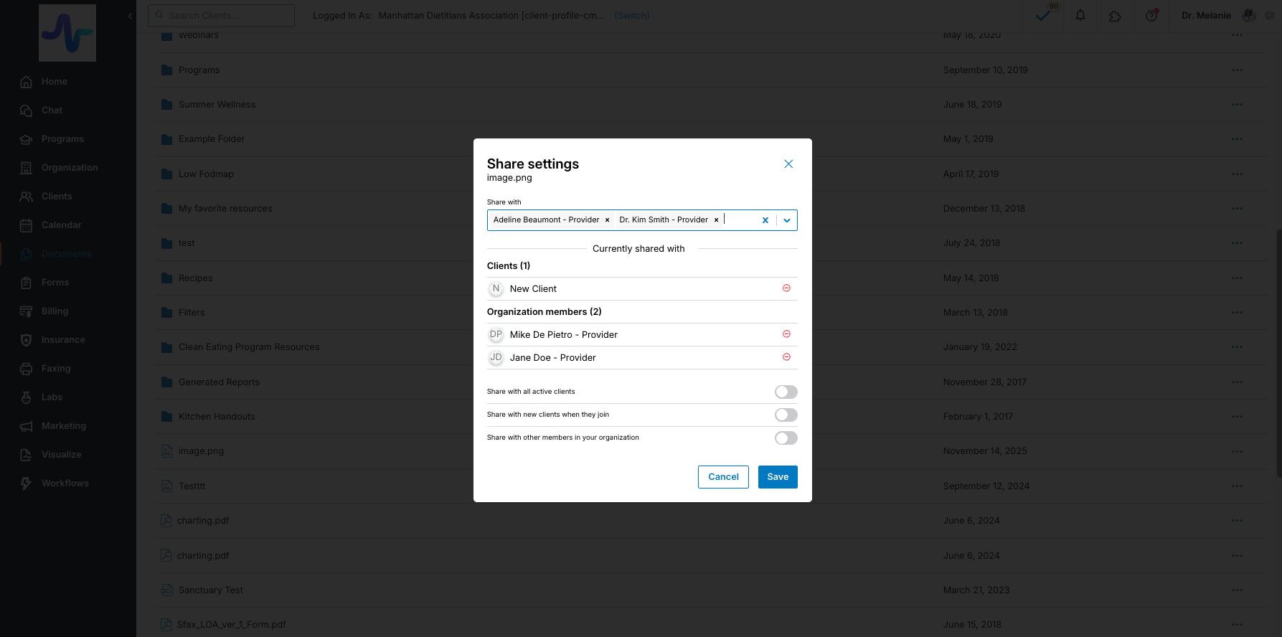Image resolution: width=1282 pixels, height=637 pixels.
Task: Click the Switch account link
Action: (632, 16)
